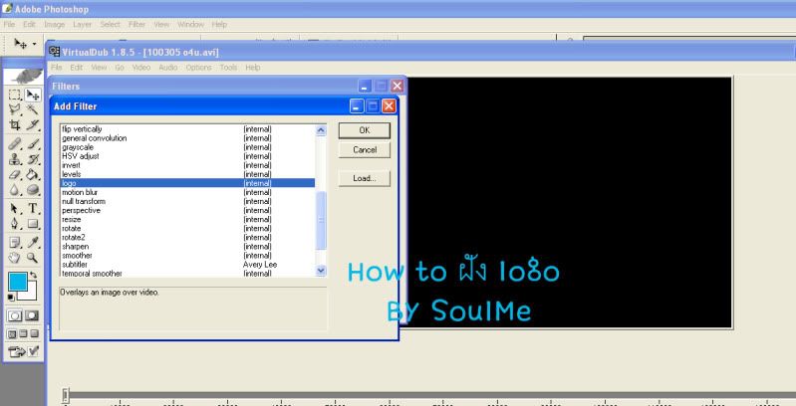Select the 'perspective' filter

tap(187, 210)
